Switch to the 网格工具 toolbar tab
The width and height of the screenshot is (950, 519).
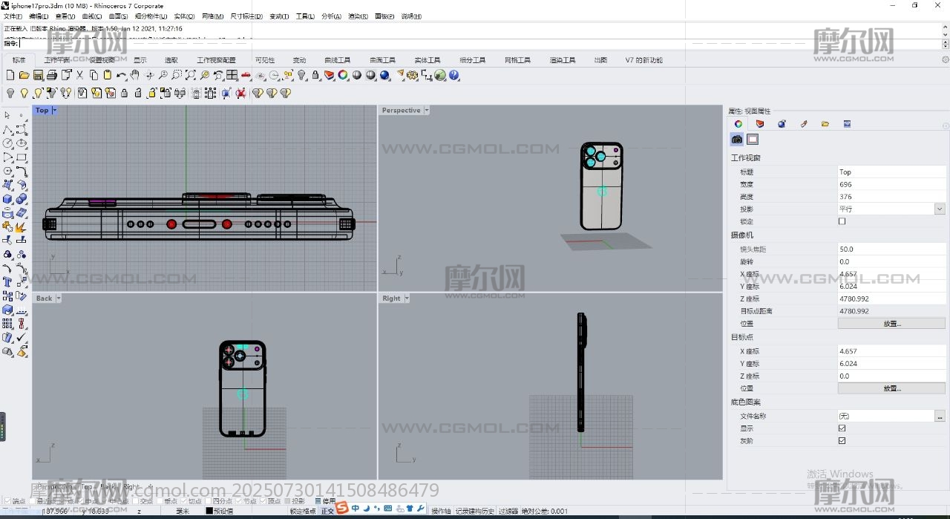(517, 60)
